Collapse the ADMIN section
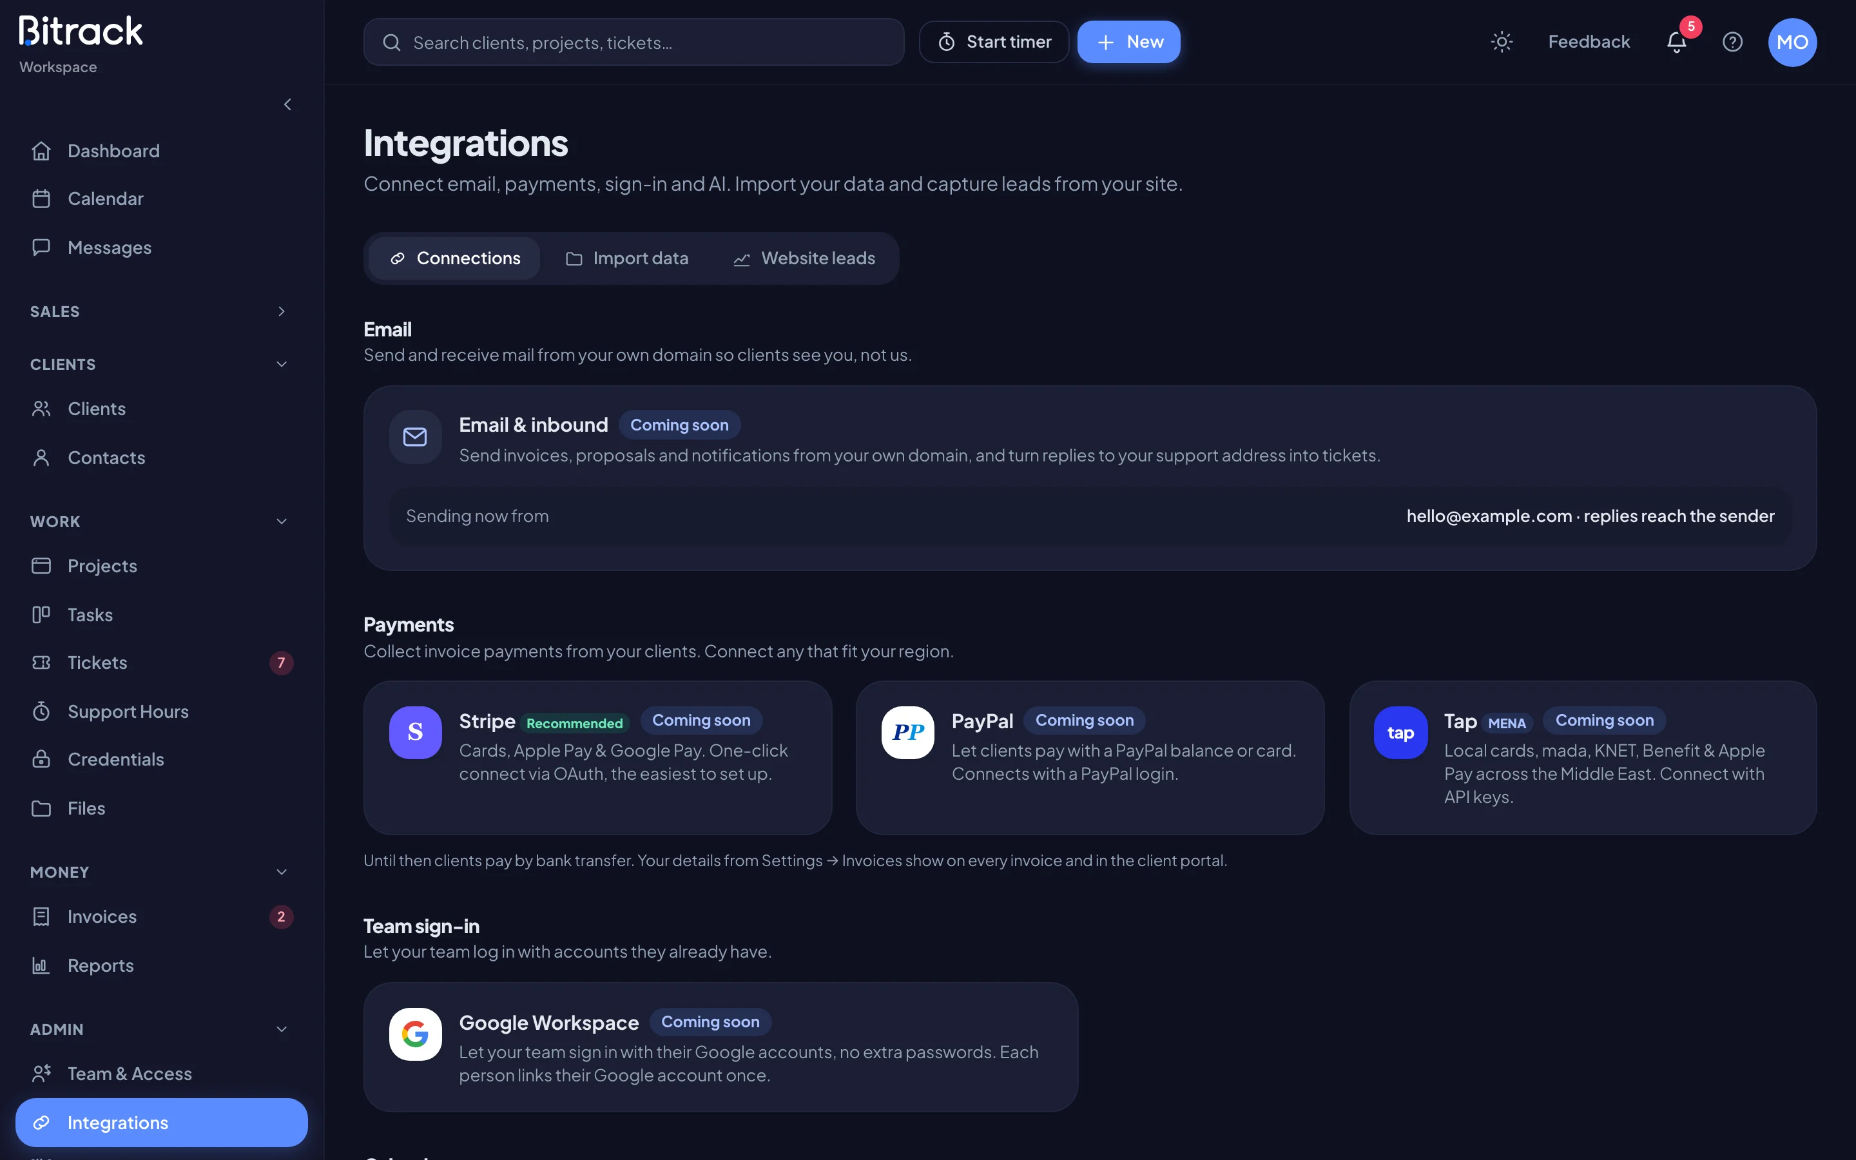The width and height of the screenshot is (1856, 1160). pyautogui.click(x=161, y=1030)
